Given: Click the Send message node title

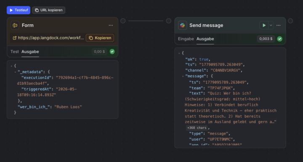Looking at the screenshot, I should click(x=206, y=25).
